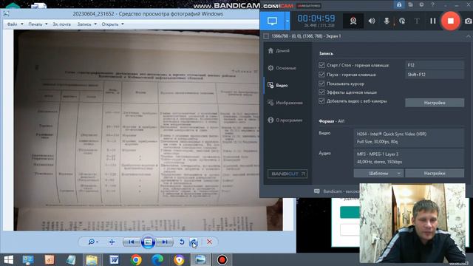Open the Файл menu in Photo Viewer

[x=15, y=24]
